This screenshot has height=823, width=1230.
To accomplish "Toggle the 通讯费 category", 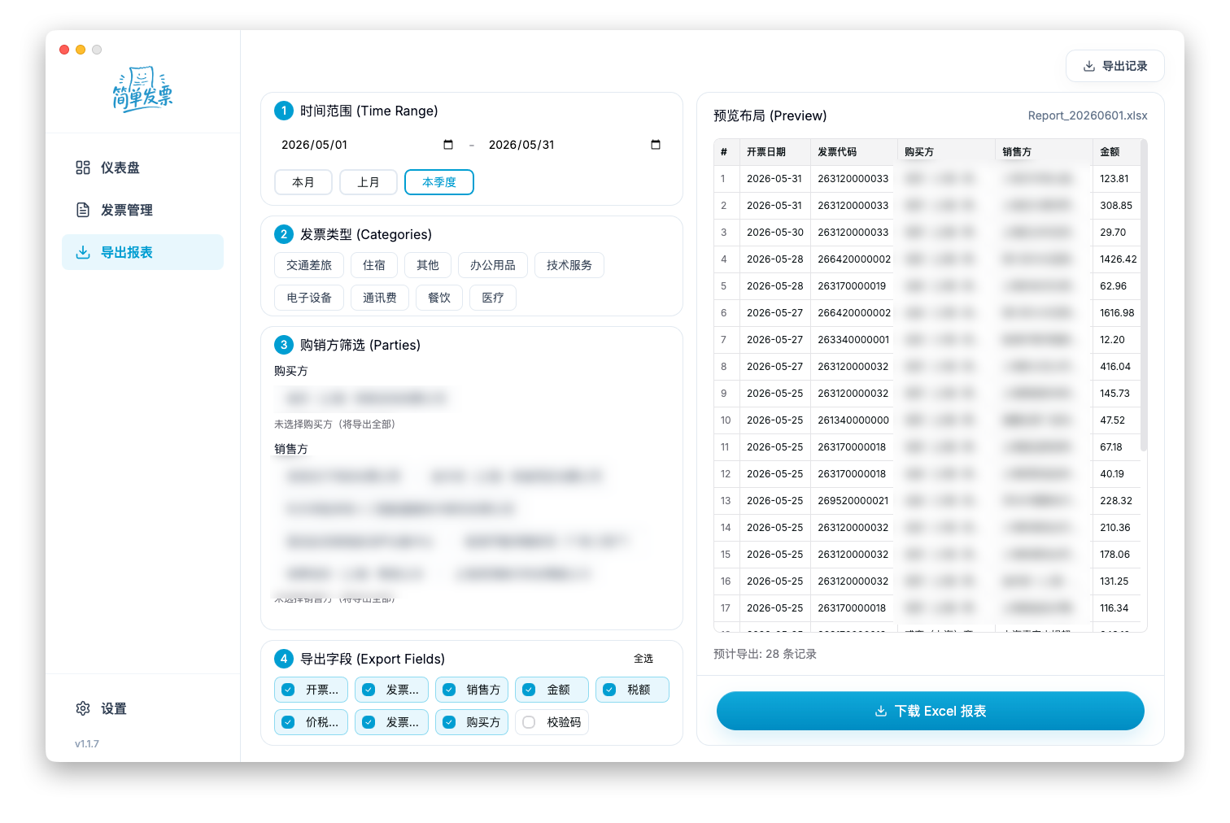I will (380, 298).
